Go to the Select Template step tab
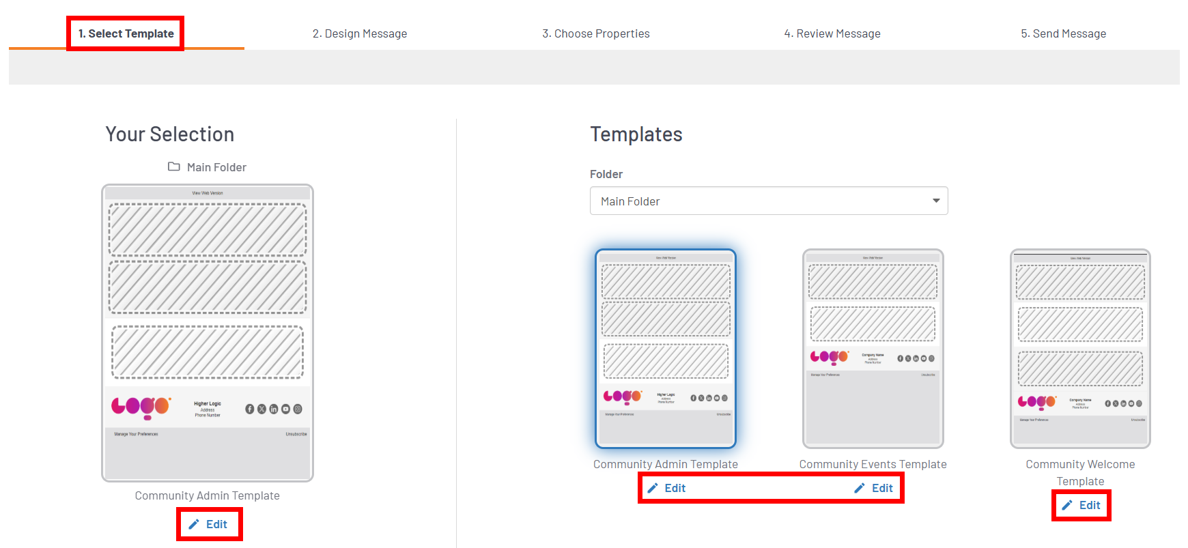 (x=126, y=33)
